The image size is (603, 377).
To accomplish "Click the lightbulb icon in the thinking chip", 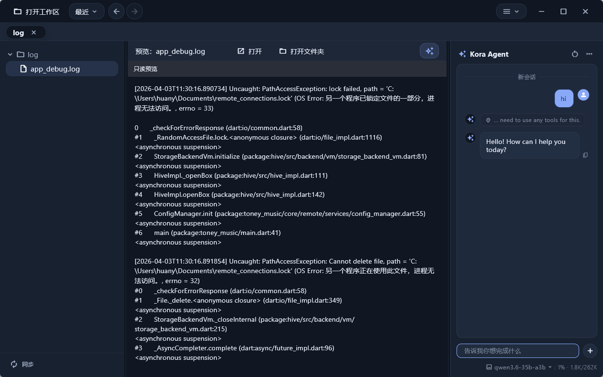I will [488, 120].
